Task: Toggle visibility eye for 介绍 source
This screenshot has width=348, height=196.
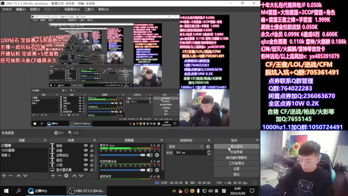Action: pos(86,165)
